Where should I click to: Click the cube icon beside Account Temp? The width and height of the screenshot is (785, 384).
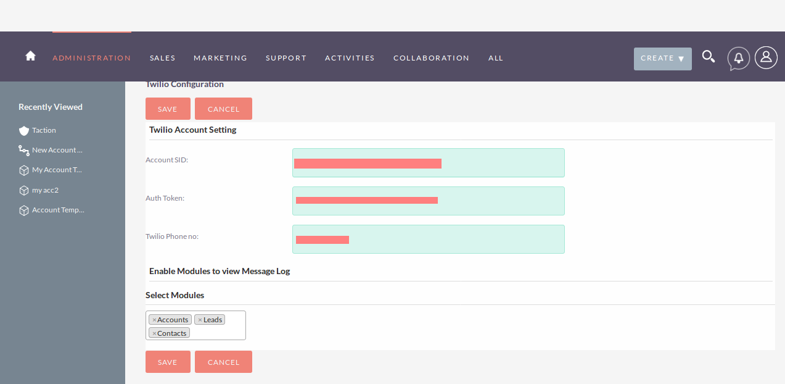click(24, 211)
